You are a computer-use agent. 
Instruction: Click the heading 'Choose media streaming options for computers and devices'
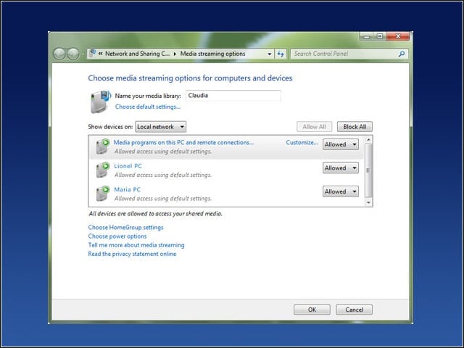click(x=190, y=78)
